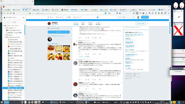This screenshot has width=185, height=104.
Task: Open the profile more options dots
Action: click(x=148, y=24)
